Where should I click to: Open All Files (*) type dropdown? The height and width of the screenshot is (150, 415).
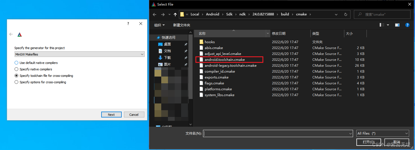tap(383, 133)
